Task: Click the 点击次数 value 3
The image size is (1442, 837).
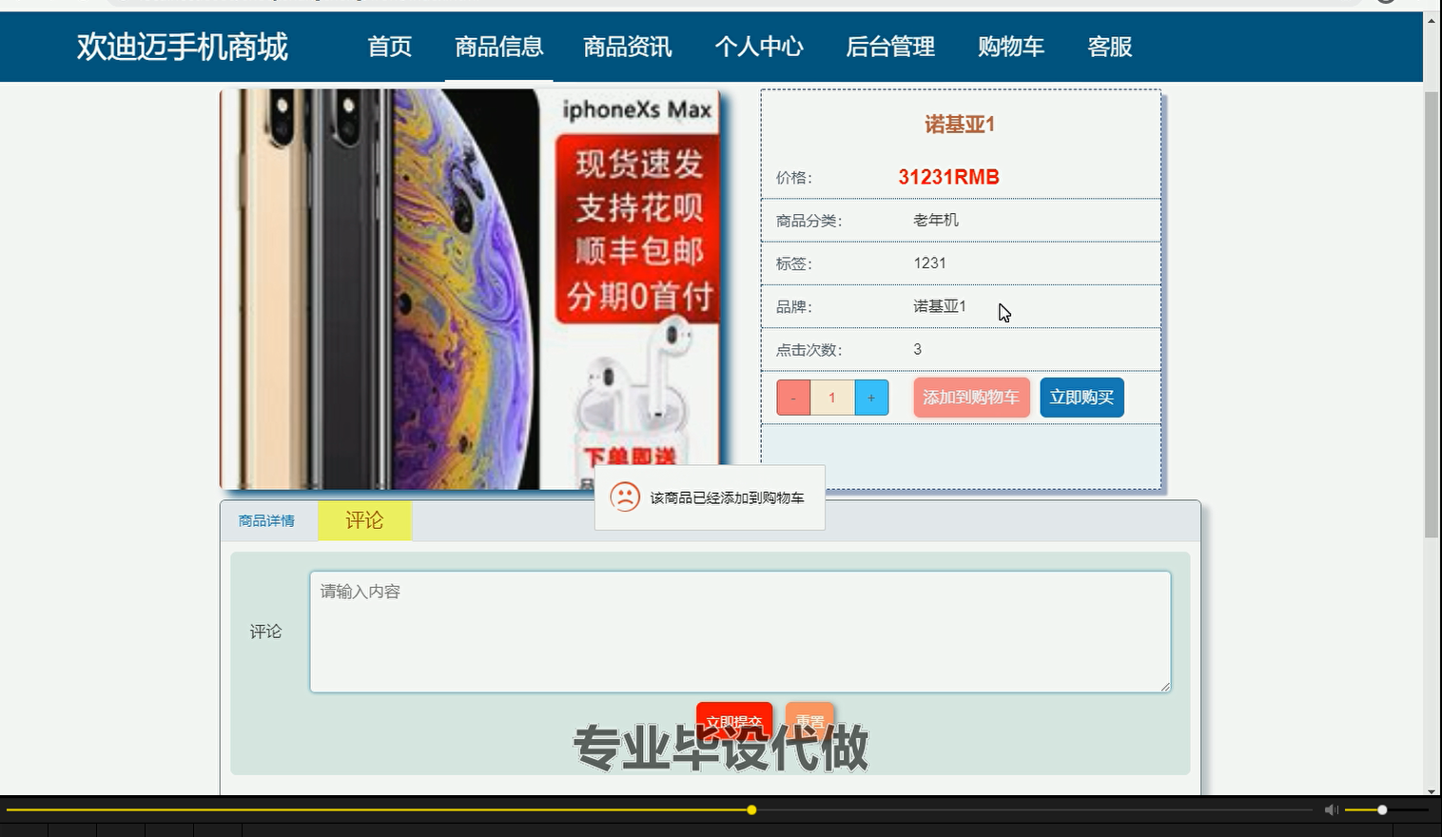Action: coord(917,349)
